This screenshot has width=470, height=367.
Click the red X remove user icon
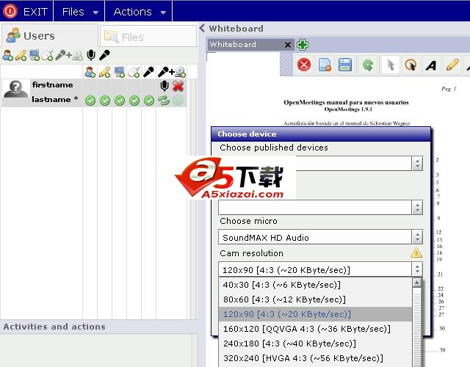(x=178, y=86)
